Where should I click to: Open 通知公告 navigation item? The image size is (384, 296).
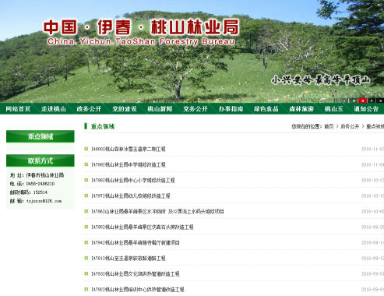point(366,109)
